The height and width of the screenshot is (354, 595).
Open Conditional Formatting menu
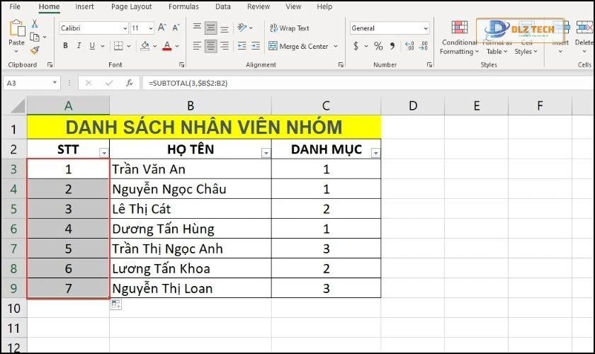(x=459, y=37)
